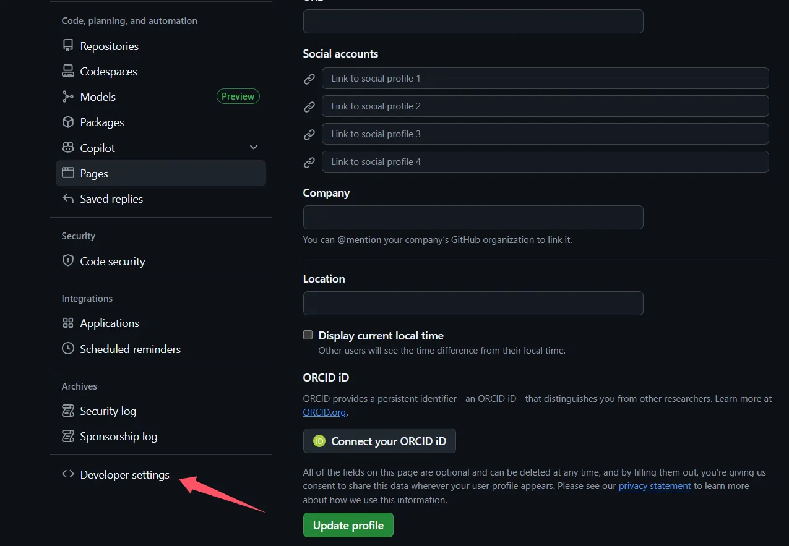This screenshot has width=789, height=546.
Task: Click the Preview badge next to Models
Action: (x=238, y=96)
